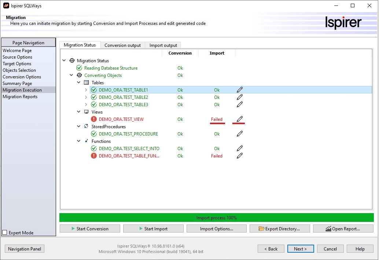Open the Import output tab
379x260 pixels.
tap(163, 45)
